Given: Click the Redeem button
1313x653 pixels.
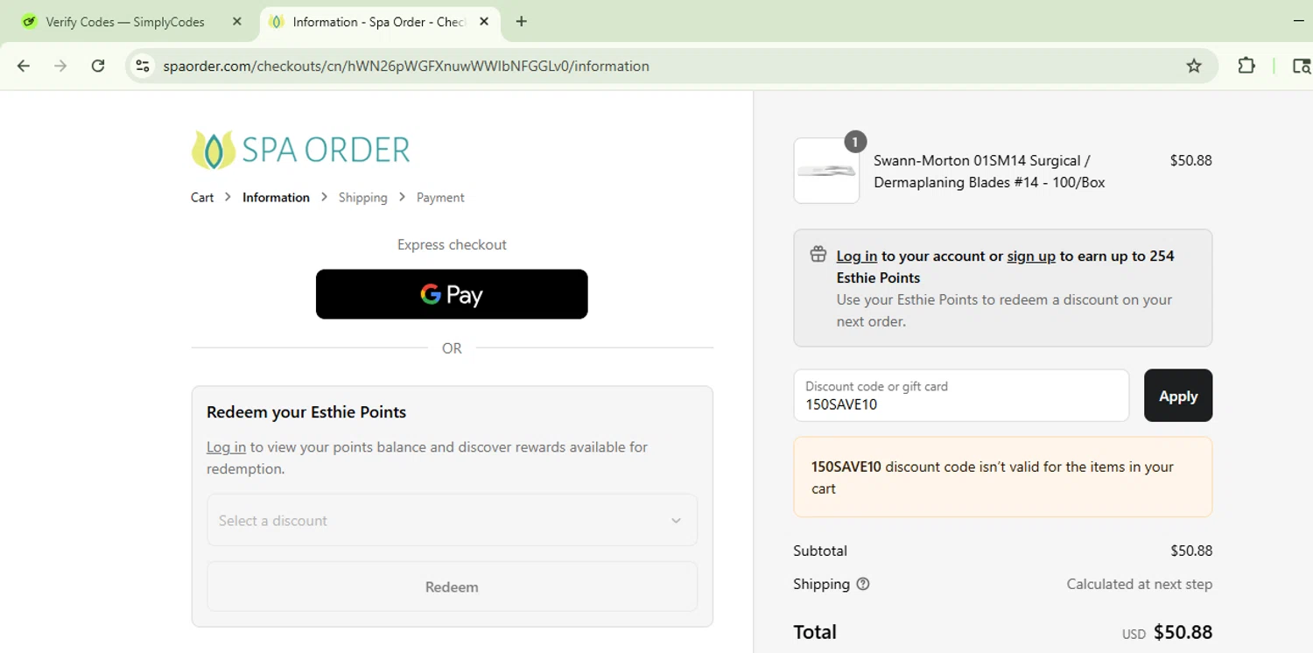Looking at the screenshot, I should coord(452,586).
